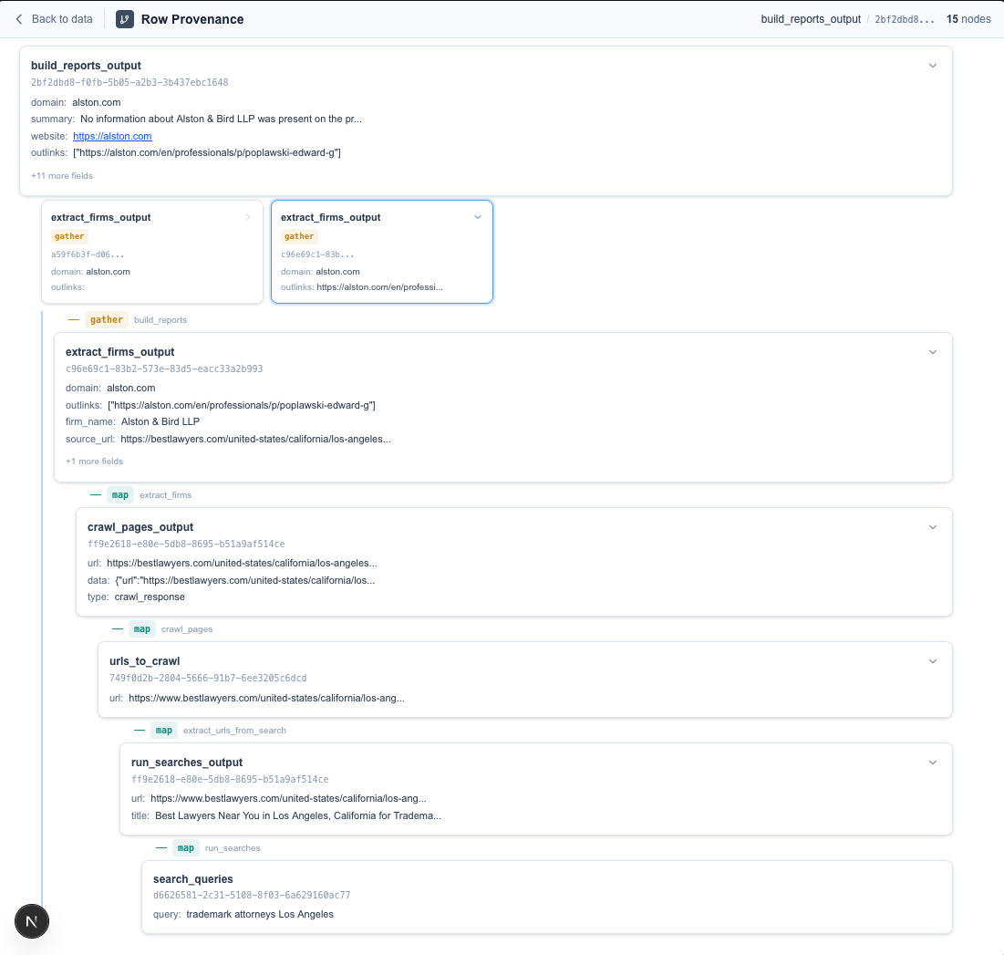Toggle the crawl_pages_output card chevron
The image size is (1004, 955).
point(932,527)
